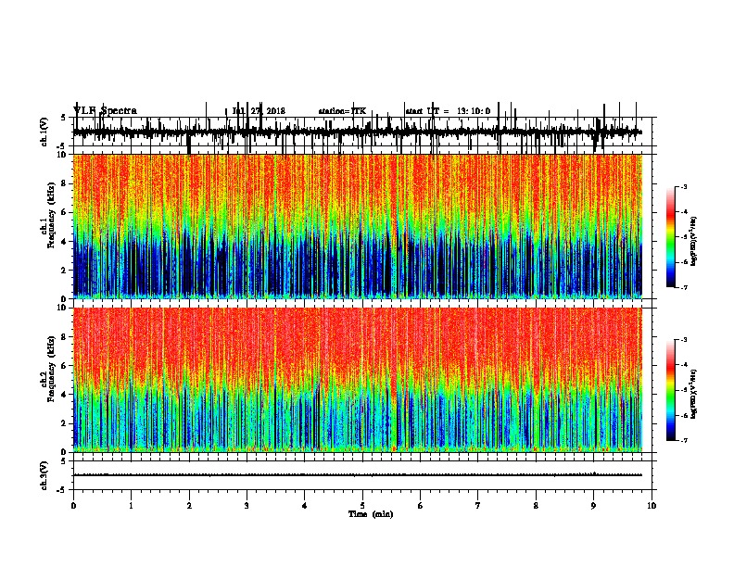The height and width of the screenshot is (567, 734).
Task: Click the time axis tick label '10'
Action: pyautogui.click(x=652, y=506)
